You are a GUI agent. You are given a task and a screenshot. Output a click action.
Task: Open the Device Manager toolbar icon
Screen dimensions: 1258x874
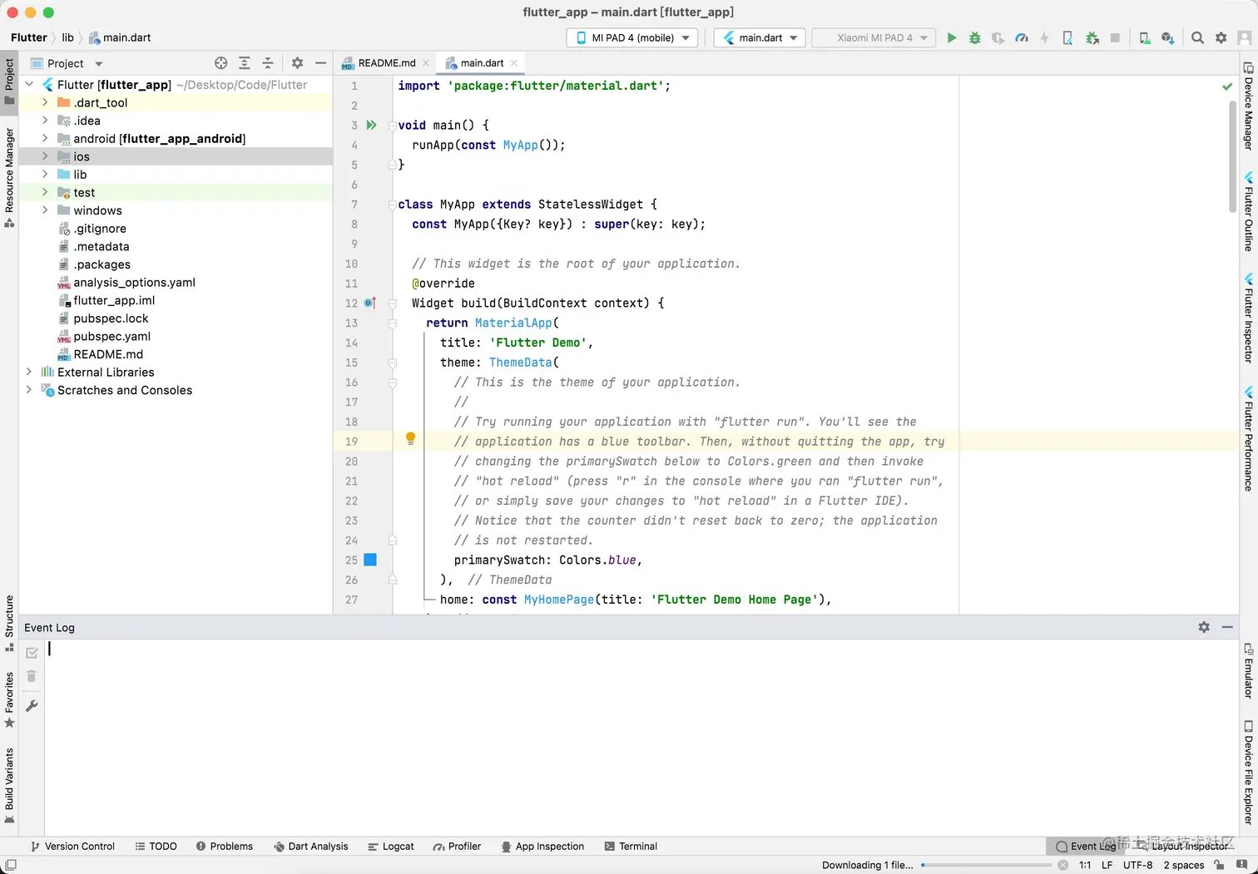click(1145, 37)
